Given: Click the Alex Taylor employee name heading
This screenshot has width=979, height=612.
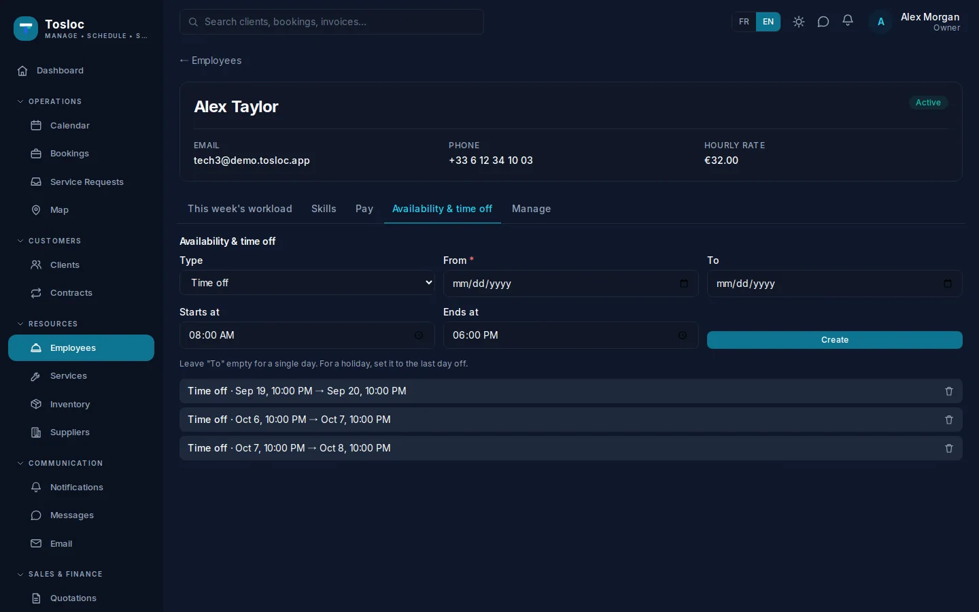Looking at the screenshot, I should pyautogui.click(x=236, y=107).
